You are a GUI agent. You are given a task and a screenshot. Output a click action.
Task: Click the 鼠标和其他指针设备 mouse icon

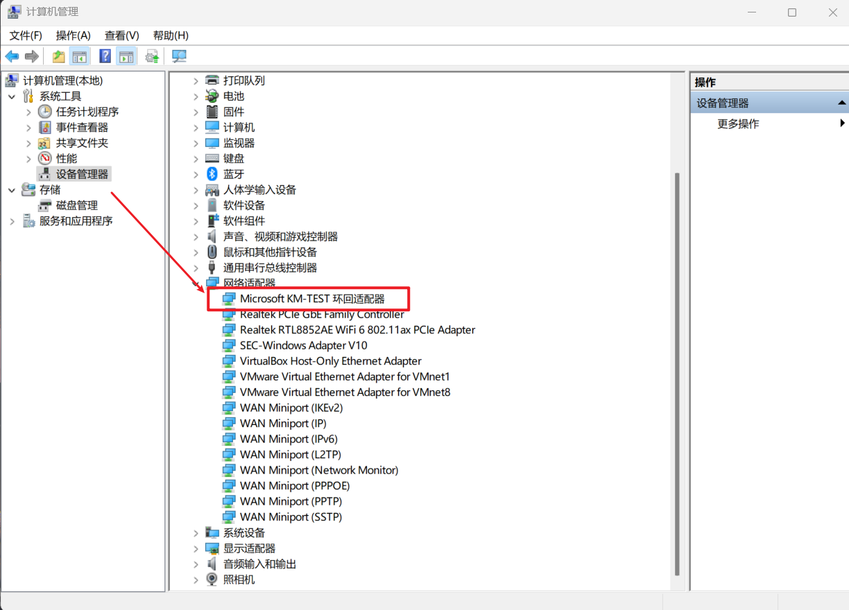pos(212,252)
